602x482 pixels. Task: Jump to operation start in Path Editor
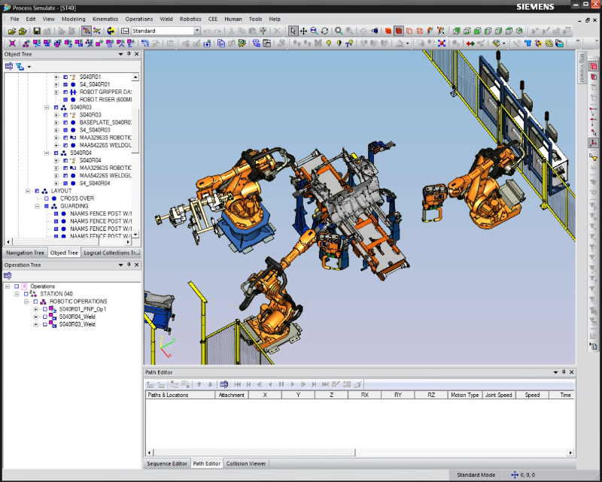pos(238,384)
